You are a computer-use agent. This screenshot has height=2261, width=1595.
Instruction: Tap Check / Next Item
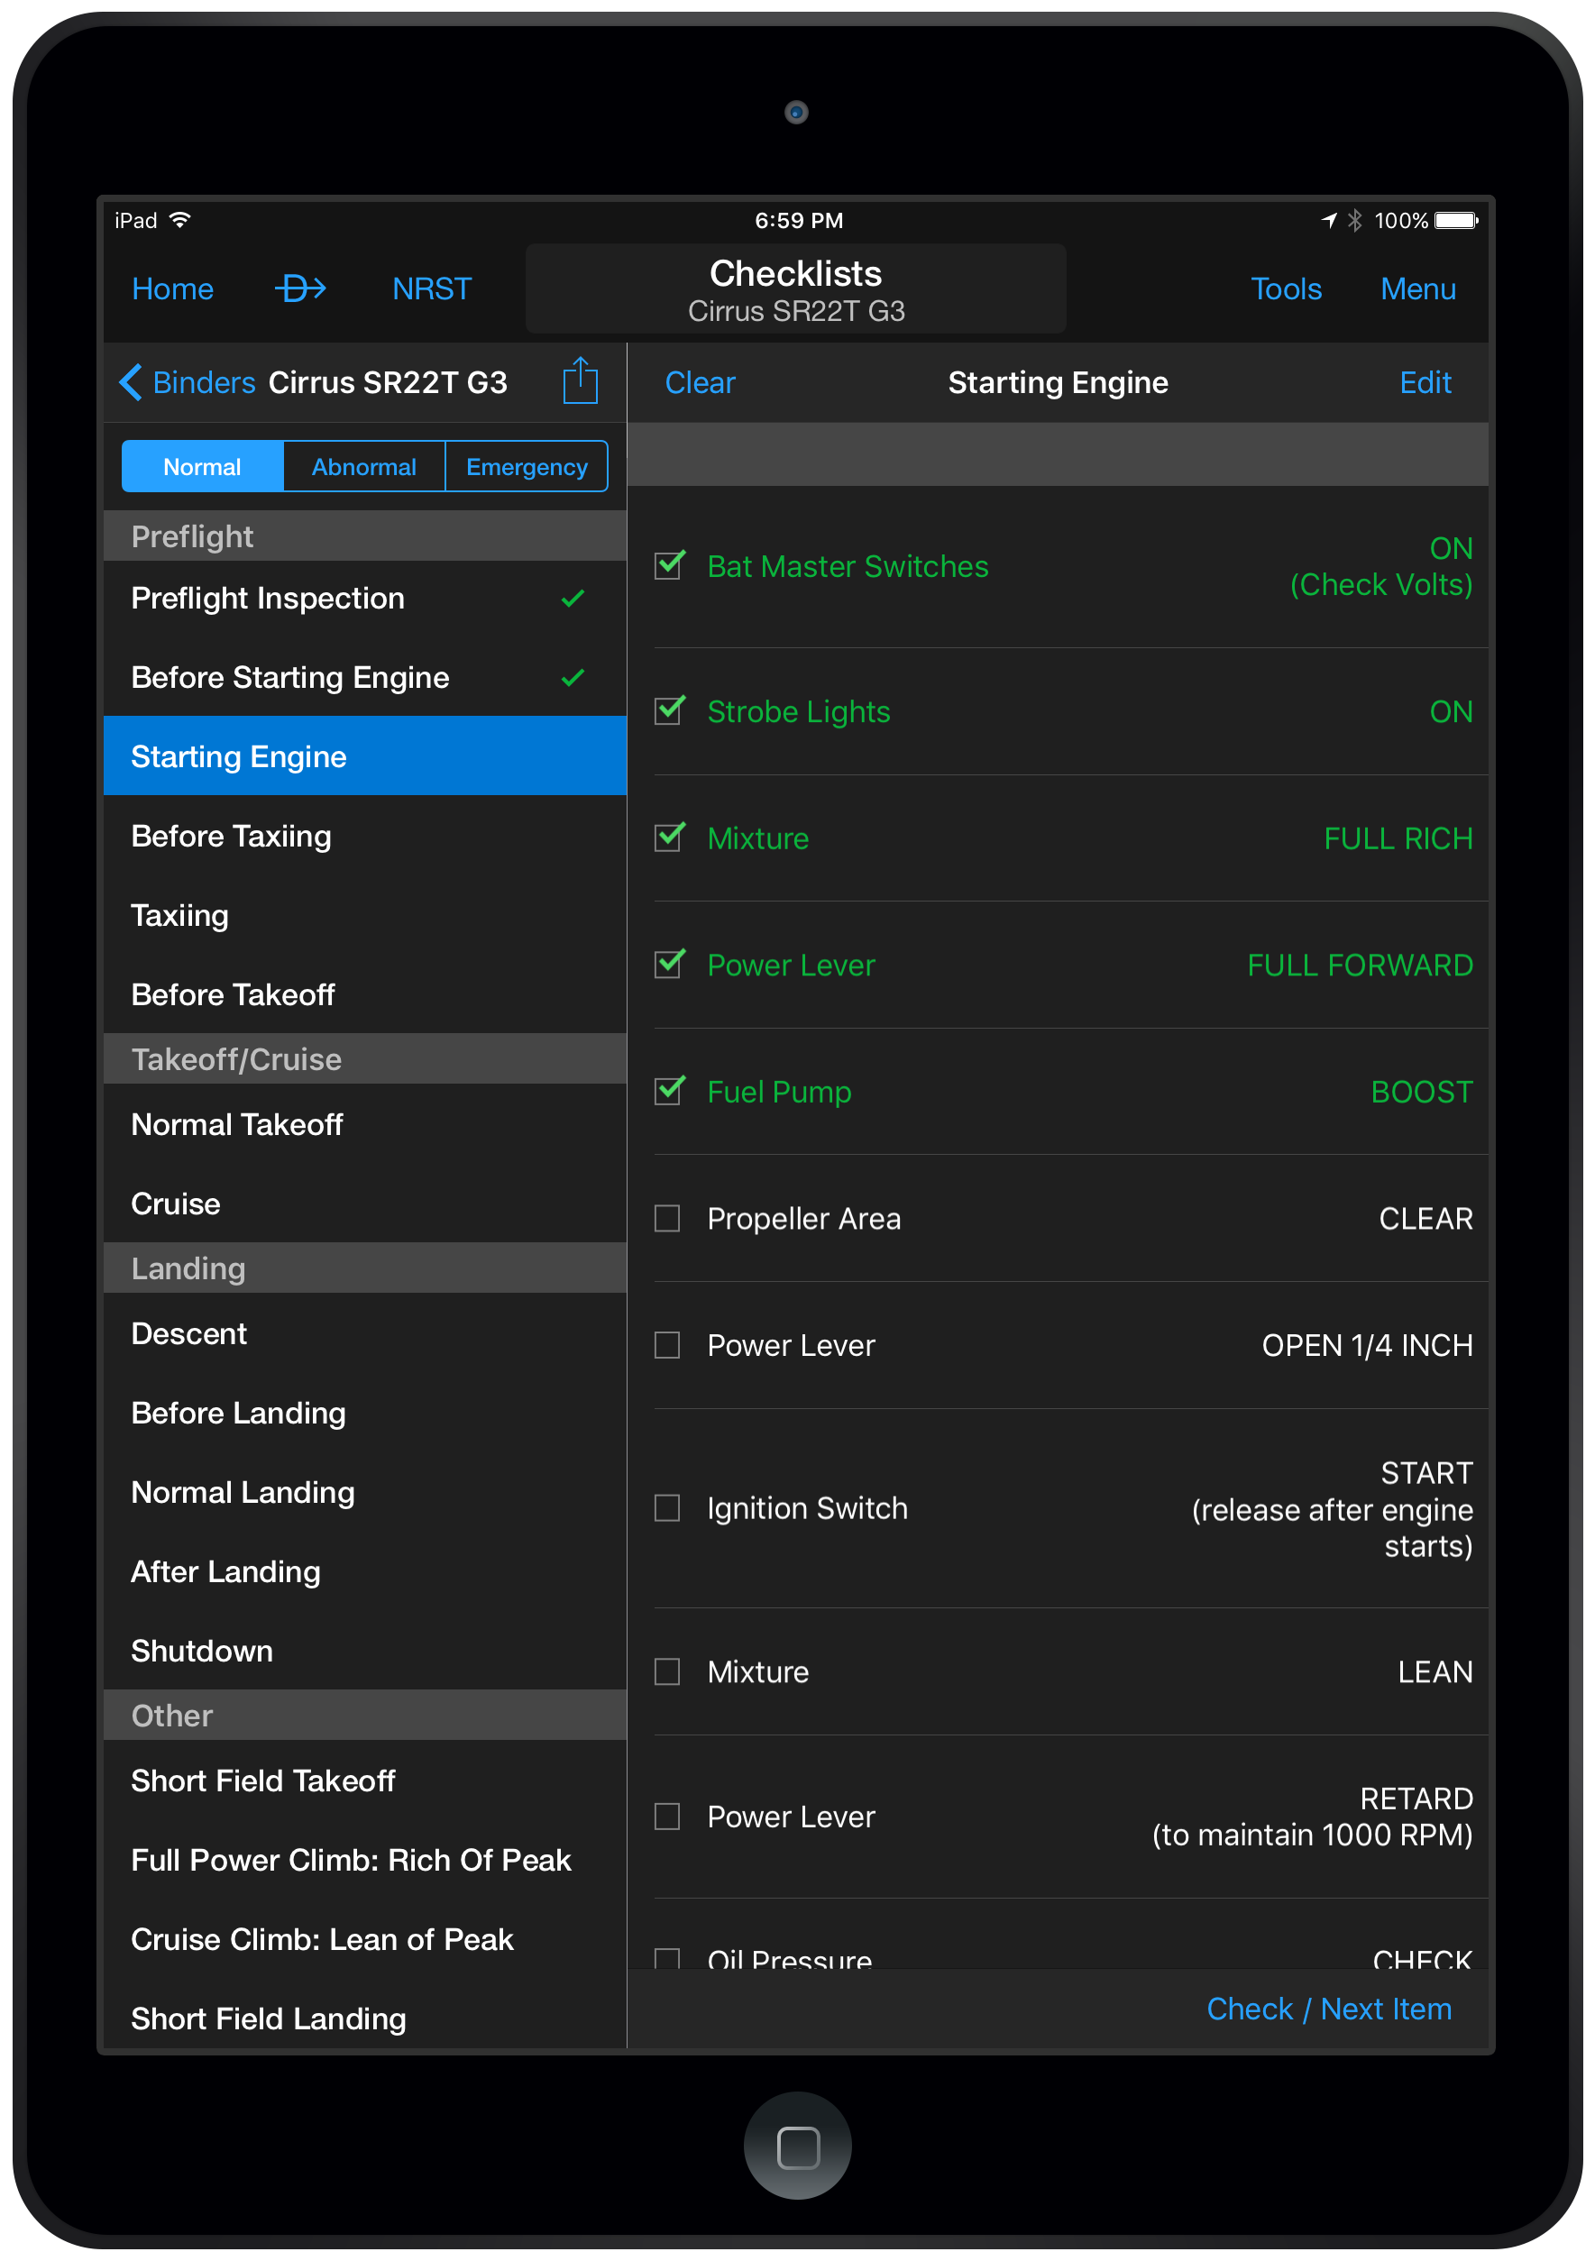pyautogui.click(x=1329, y=2008)
